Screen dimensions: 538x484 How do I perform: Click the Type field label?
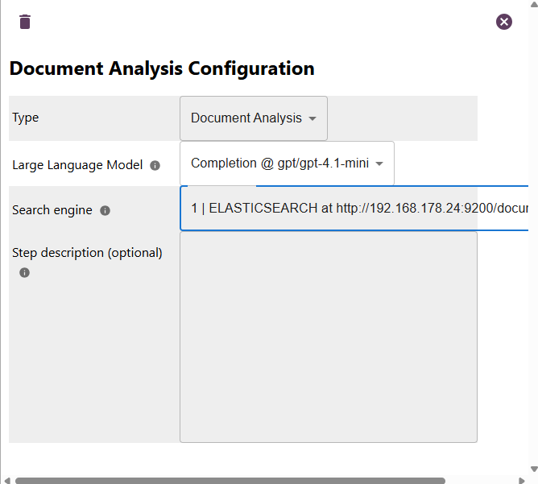(x=26, y=118)
